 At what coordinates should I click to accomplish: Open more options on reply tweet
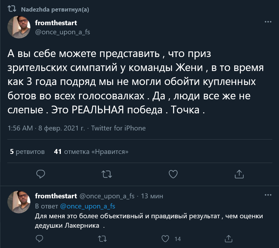click(268, 195)
